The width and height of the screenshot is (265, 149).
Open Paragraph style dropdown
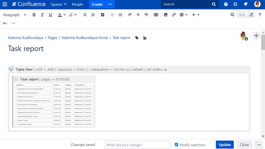15,15
